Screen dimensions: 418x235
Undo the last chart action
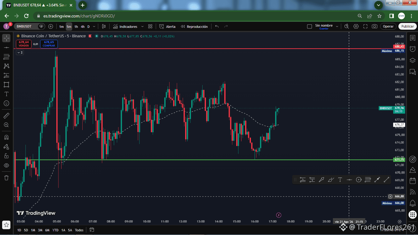click(x=217, y=27)
